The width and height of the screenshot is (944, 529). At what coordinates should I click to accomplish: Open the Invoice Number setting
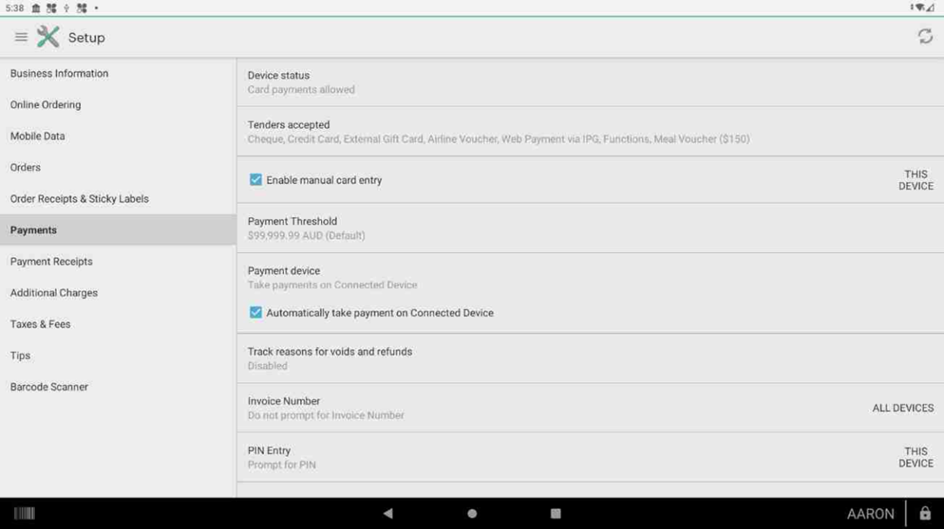590,407
